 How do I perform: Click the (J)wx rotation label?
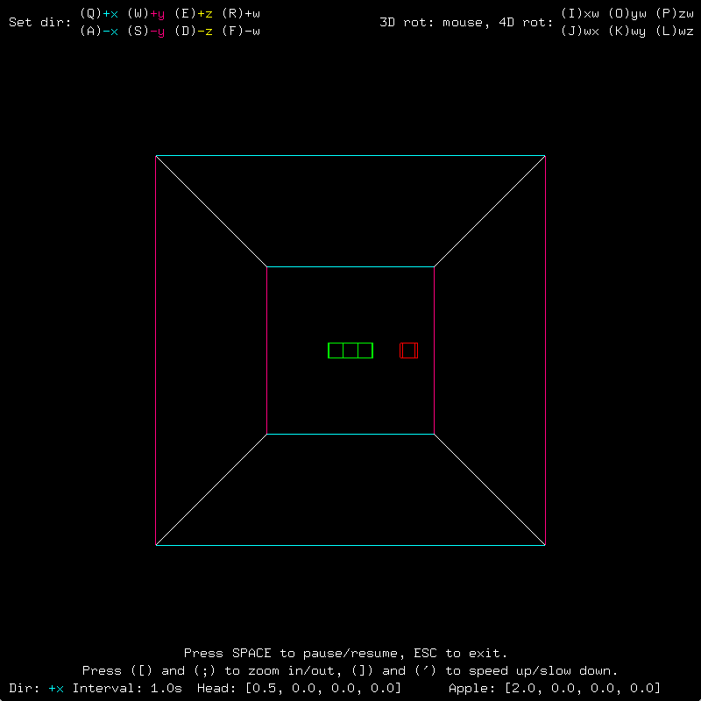pos(580,31)
